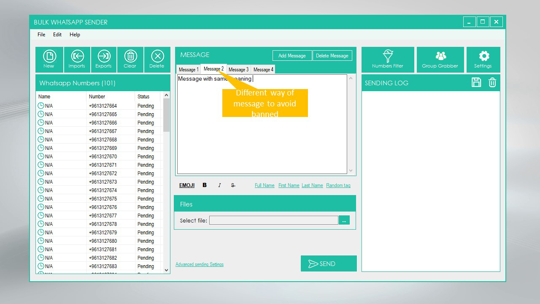The height and width of the screenshot is (304, 540).
Task: Select number +9613127666
Action: 103,123
